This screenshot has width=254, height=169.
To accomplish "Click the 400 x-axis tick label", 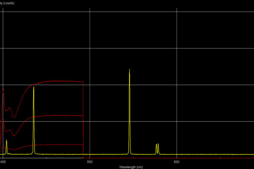I will (3, 161).
